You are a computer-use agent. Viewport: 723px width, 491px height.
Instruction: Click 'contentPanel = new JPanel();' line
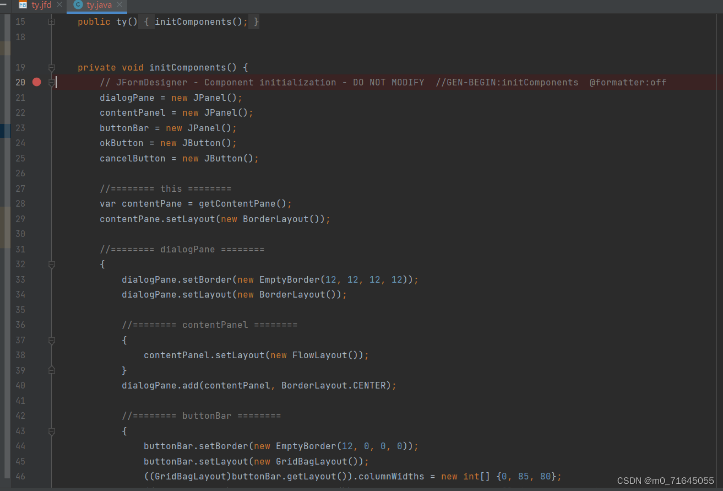(x=177, y=112)
